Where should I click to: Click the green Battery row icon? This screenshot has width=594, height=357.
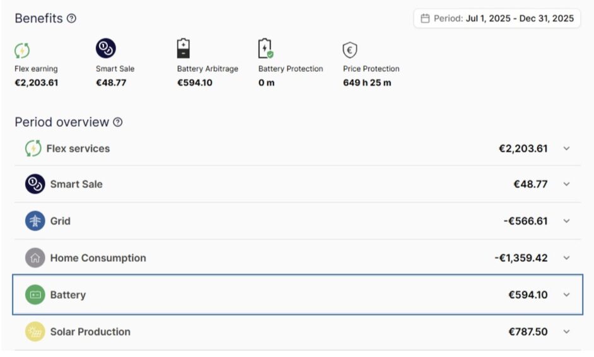click(35, 295)
